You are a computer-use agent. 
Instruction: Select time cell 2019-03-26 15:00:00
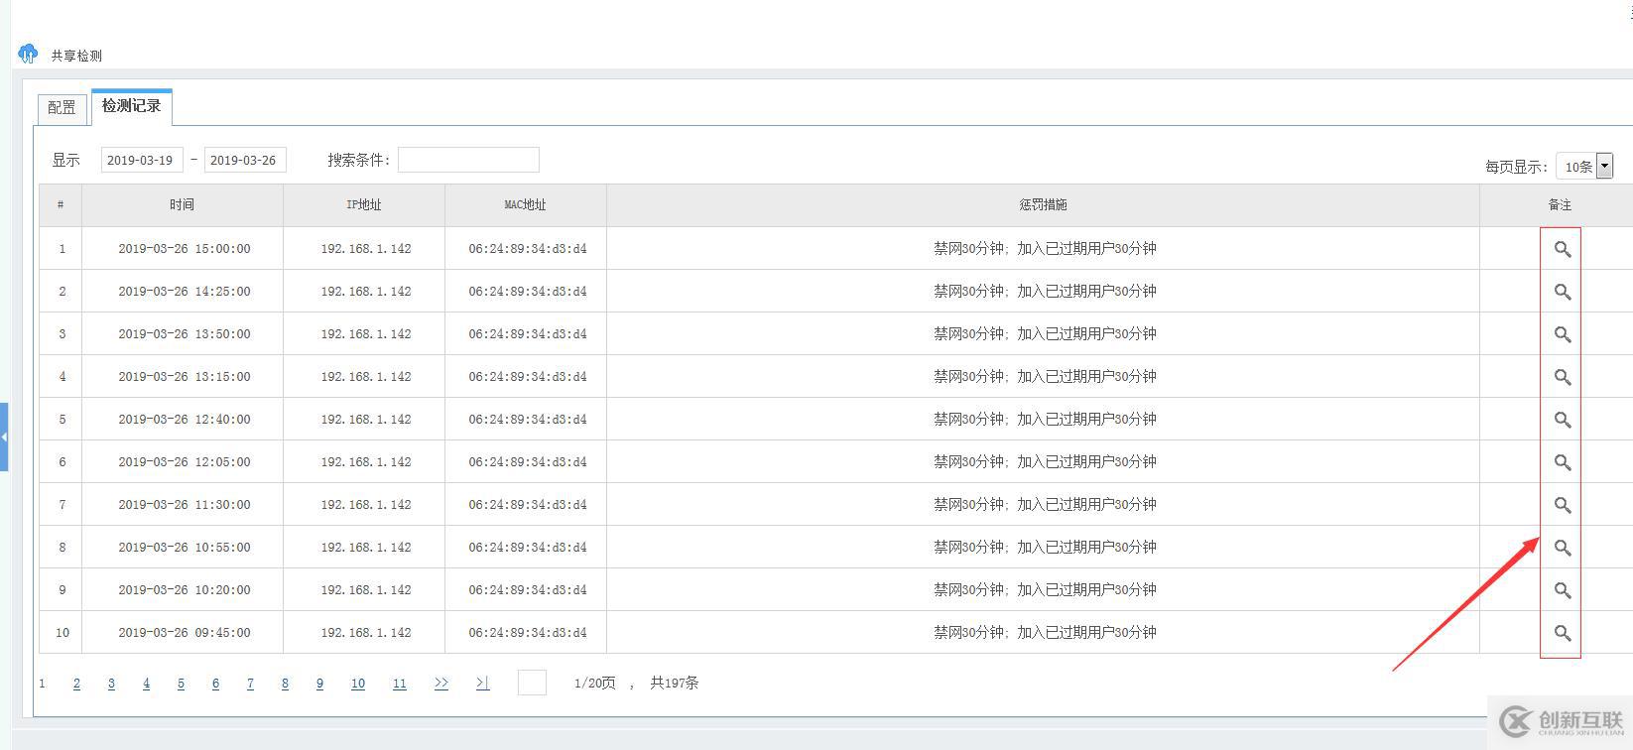click(185, 249)
